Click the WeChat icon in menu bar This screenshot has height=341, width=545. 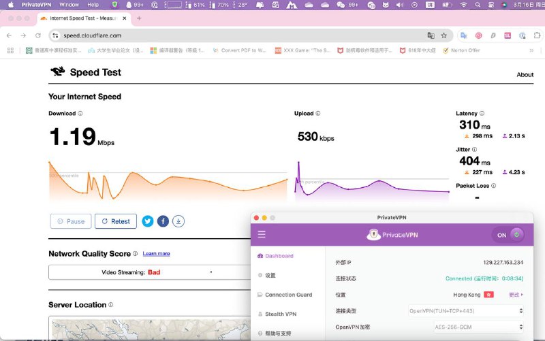click(341, 5)
